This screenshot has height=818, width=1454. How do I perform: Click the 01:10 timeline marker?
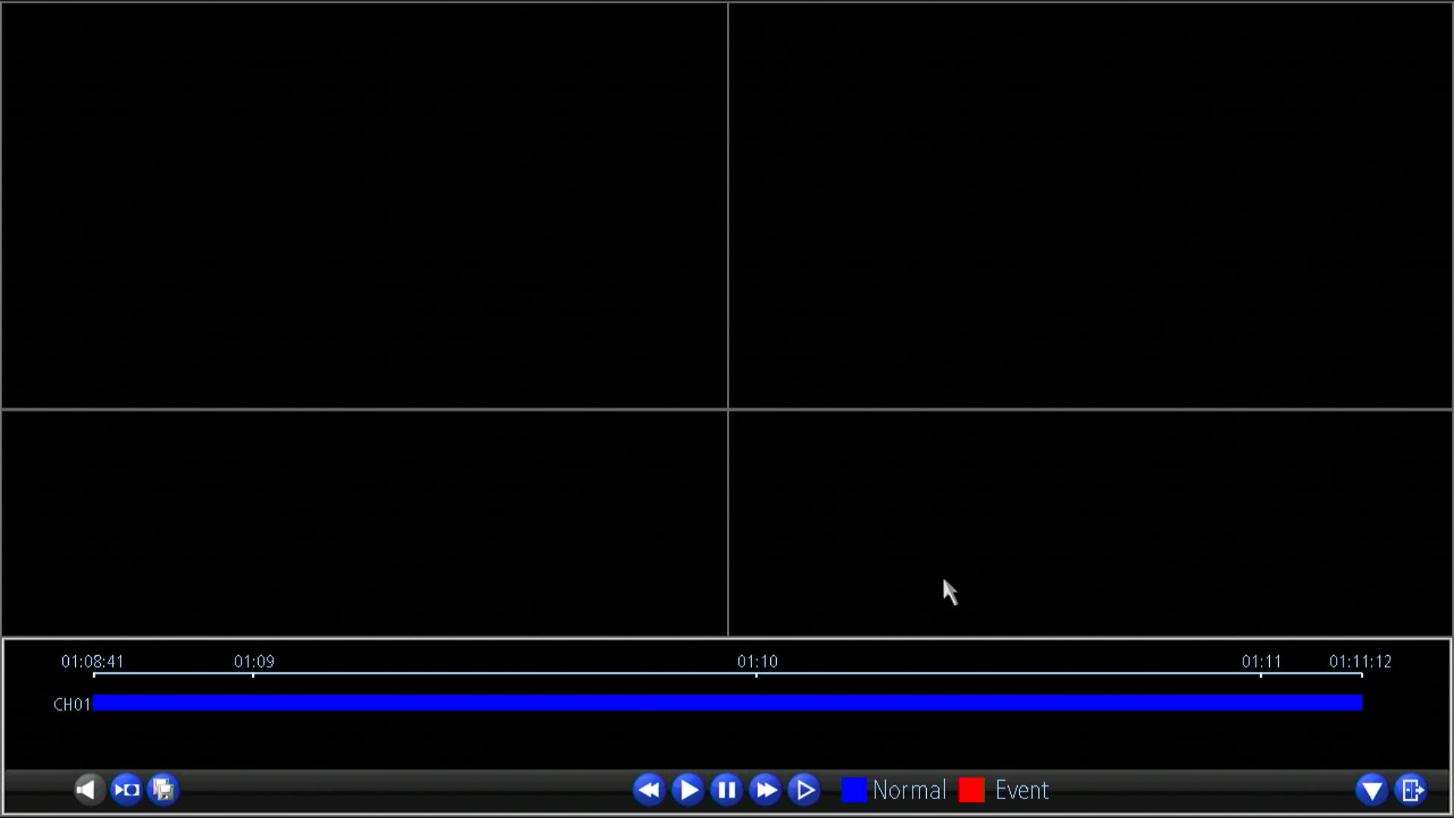pos(757,662)
